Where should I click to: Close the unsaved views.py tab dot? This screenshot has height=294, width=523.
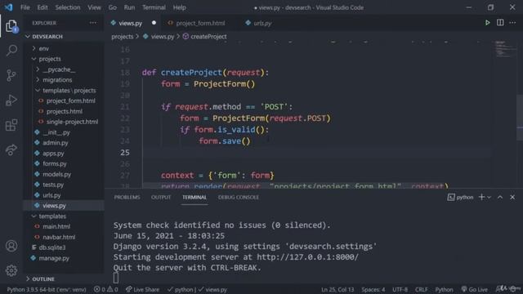point(154,23)
